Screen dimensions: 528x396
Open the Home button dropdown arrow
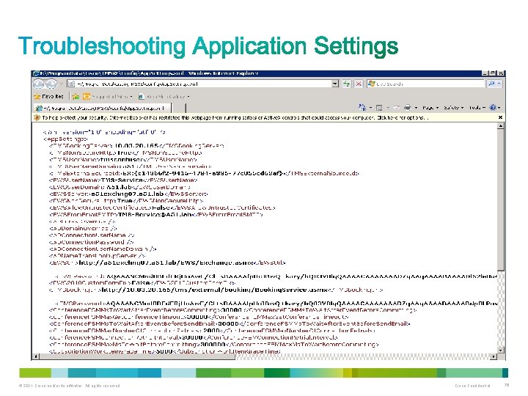[x=370, y=108]
